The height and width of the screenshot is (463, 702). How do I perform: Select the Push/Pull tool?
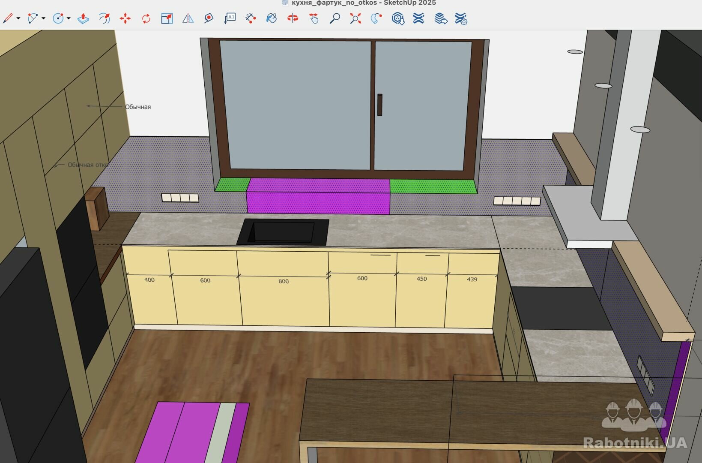tap(83, 18)
